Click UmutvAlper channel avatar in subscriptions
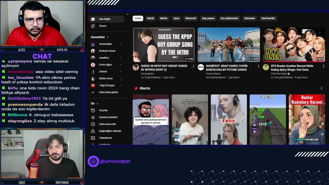The width and height of the screenshot is (329, 185). (x=93, y=44)
